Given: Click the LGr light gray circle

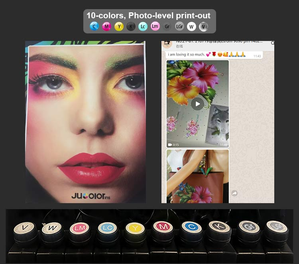Looking at the screenshot, I should pos(179,26).
